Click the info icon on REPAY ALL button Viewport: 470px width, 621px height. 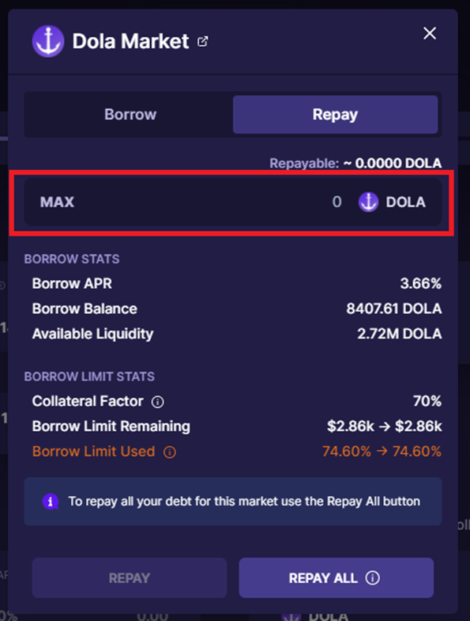pyautogui.click(x=372, y=577)
